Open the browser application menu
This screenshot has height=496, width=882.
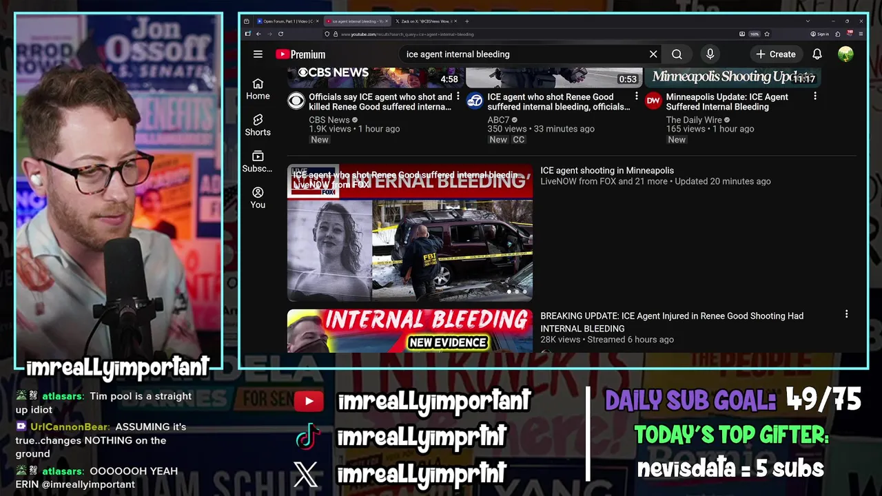(x=861, y=34)
